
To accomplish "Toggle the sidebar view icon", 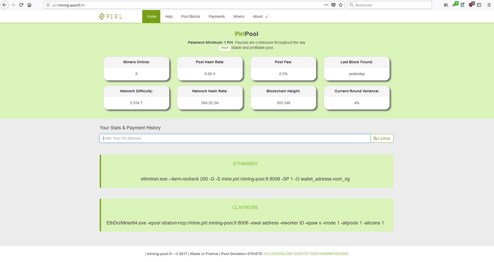I will 479,5.
